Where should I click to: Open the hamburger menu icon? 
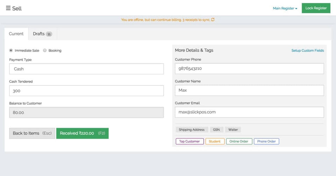pyautogui.click(x=8, y=8)
